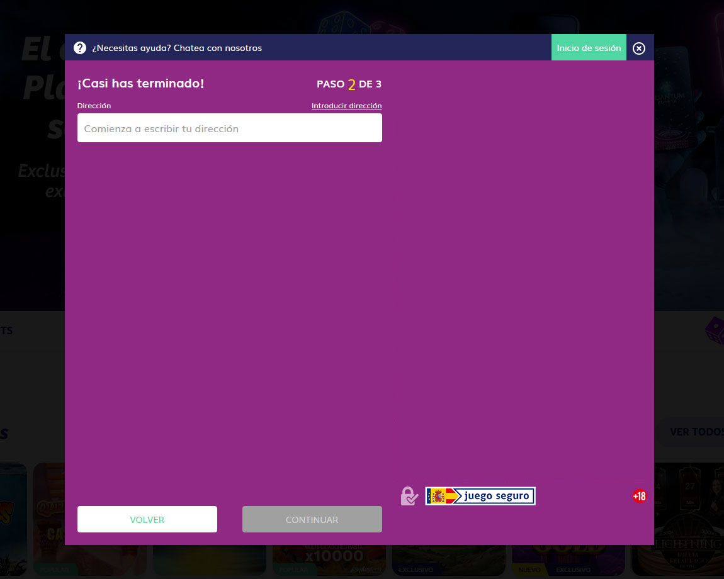Click the purple dice icon at right edge

714,330
